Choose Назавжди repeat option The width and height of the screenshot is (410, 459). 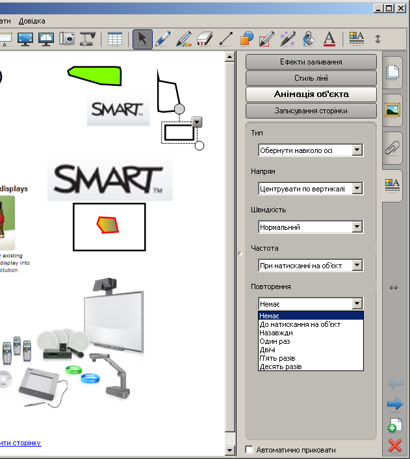(311, 333)
